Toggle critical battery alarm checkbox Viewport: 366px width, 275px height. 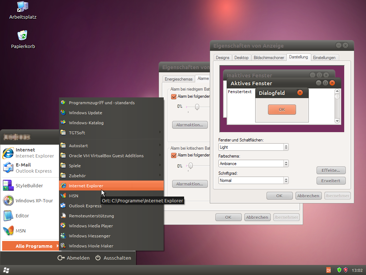[x=174, y=155]
